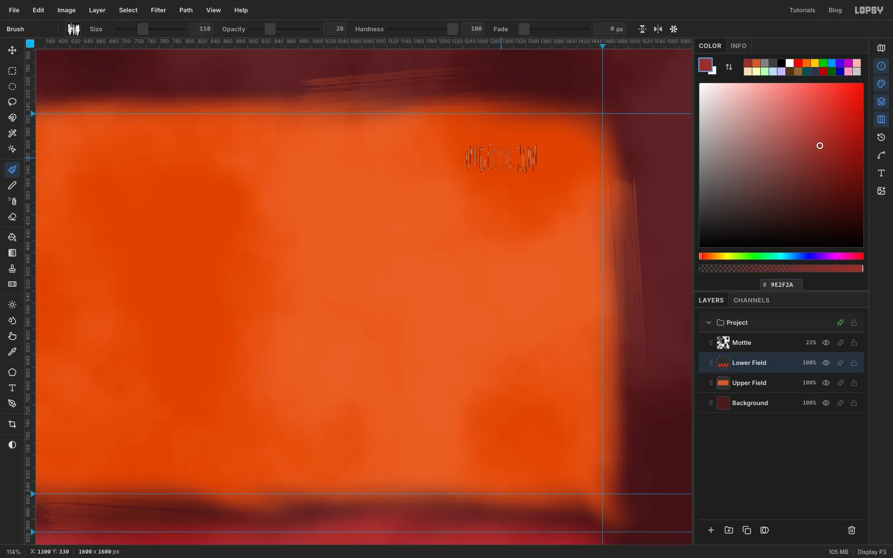
Task: Toggle horizontal mirror symmetry in brush options
Action: 658,29
